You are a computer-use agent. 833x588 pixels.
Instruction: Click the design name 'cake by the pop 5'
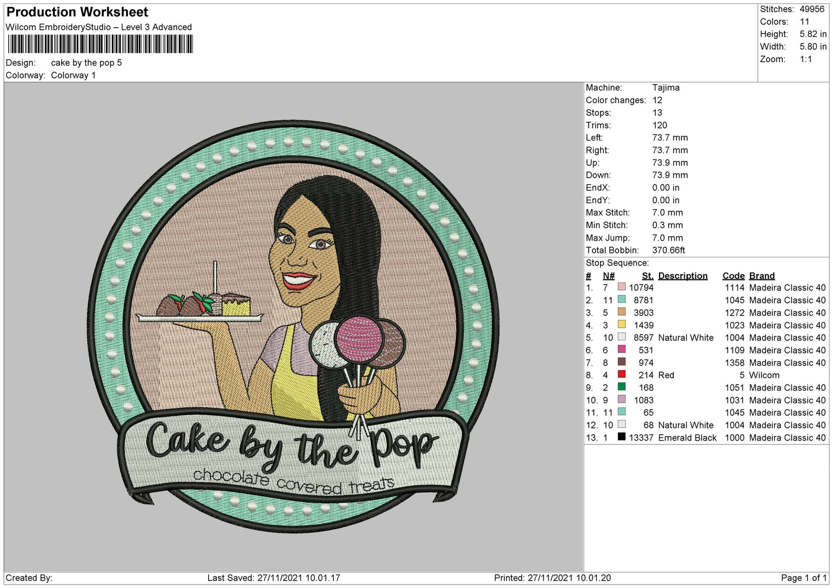[86, 63]
